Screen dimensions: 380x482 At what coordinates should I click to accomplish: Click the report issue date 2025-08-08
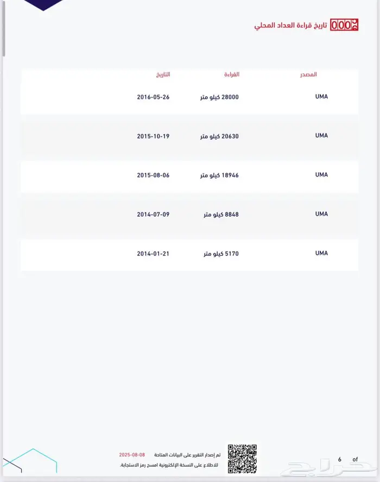(x=132, y=454)
